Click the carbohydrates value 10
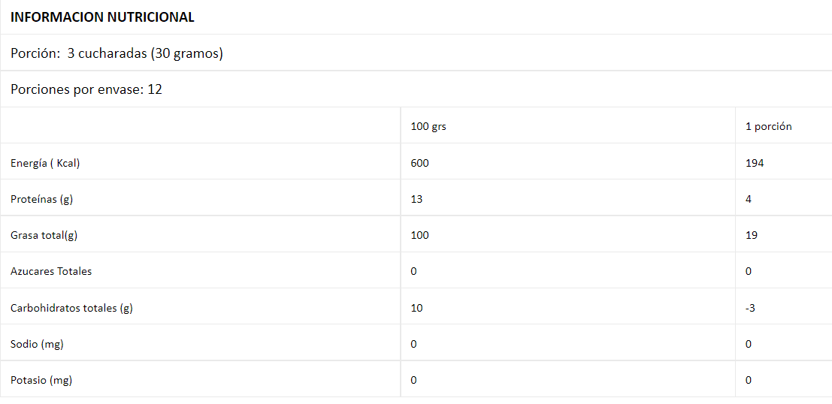Image resolution: width=832 pixels, height=404 pixels. coord(417,308)
